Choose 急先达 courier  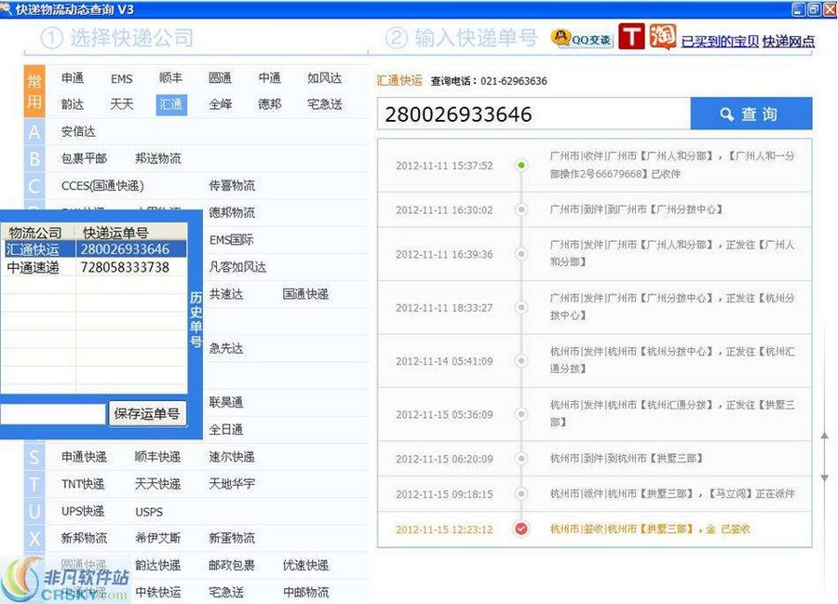point(226,349)
